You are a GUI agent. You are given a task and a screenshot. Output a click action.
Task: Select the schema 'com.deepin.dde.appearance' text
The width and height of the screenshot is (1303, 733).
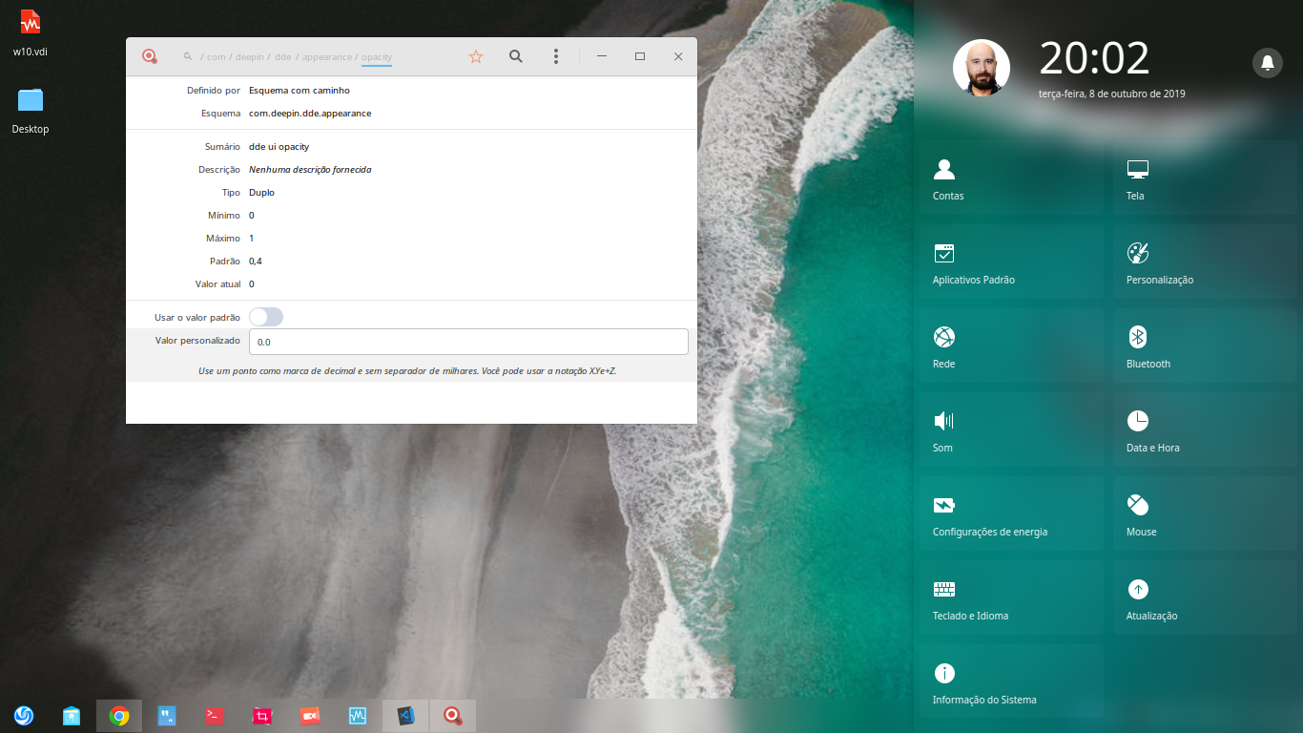[x=310, y=113]
